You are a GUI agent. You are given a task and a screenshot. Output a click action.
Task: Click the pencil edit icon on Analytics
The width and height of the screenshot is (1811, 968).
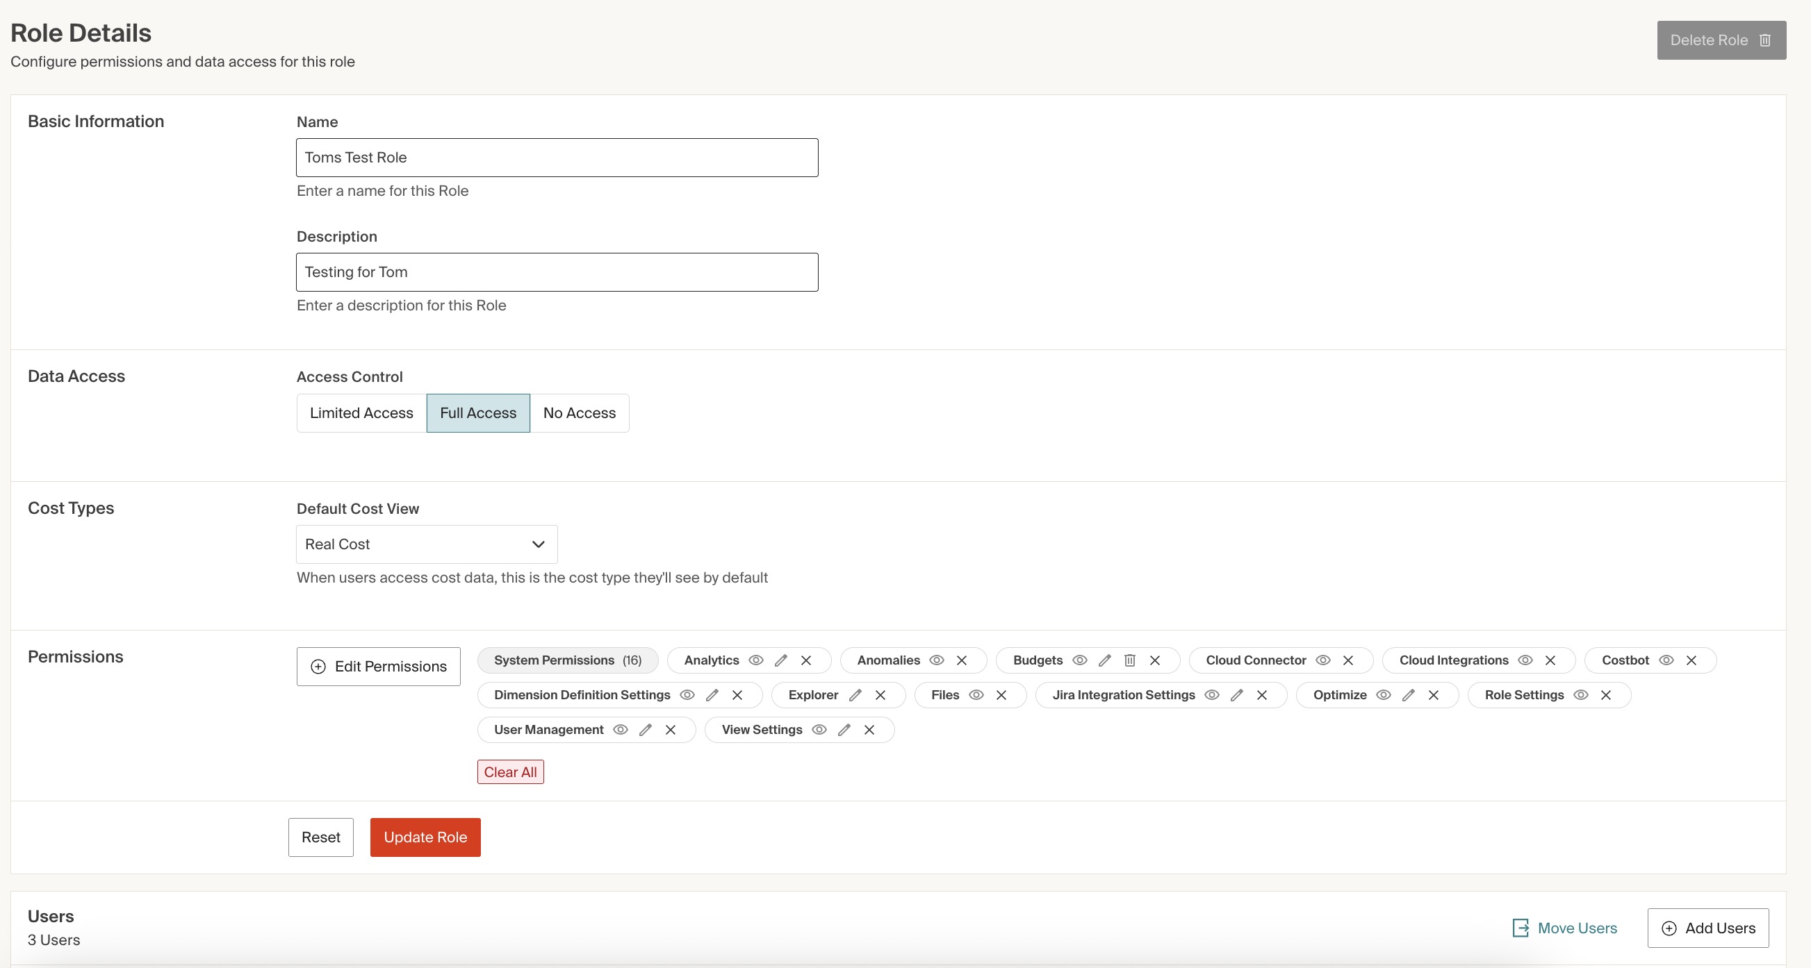pos(780,660)
